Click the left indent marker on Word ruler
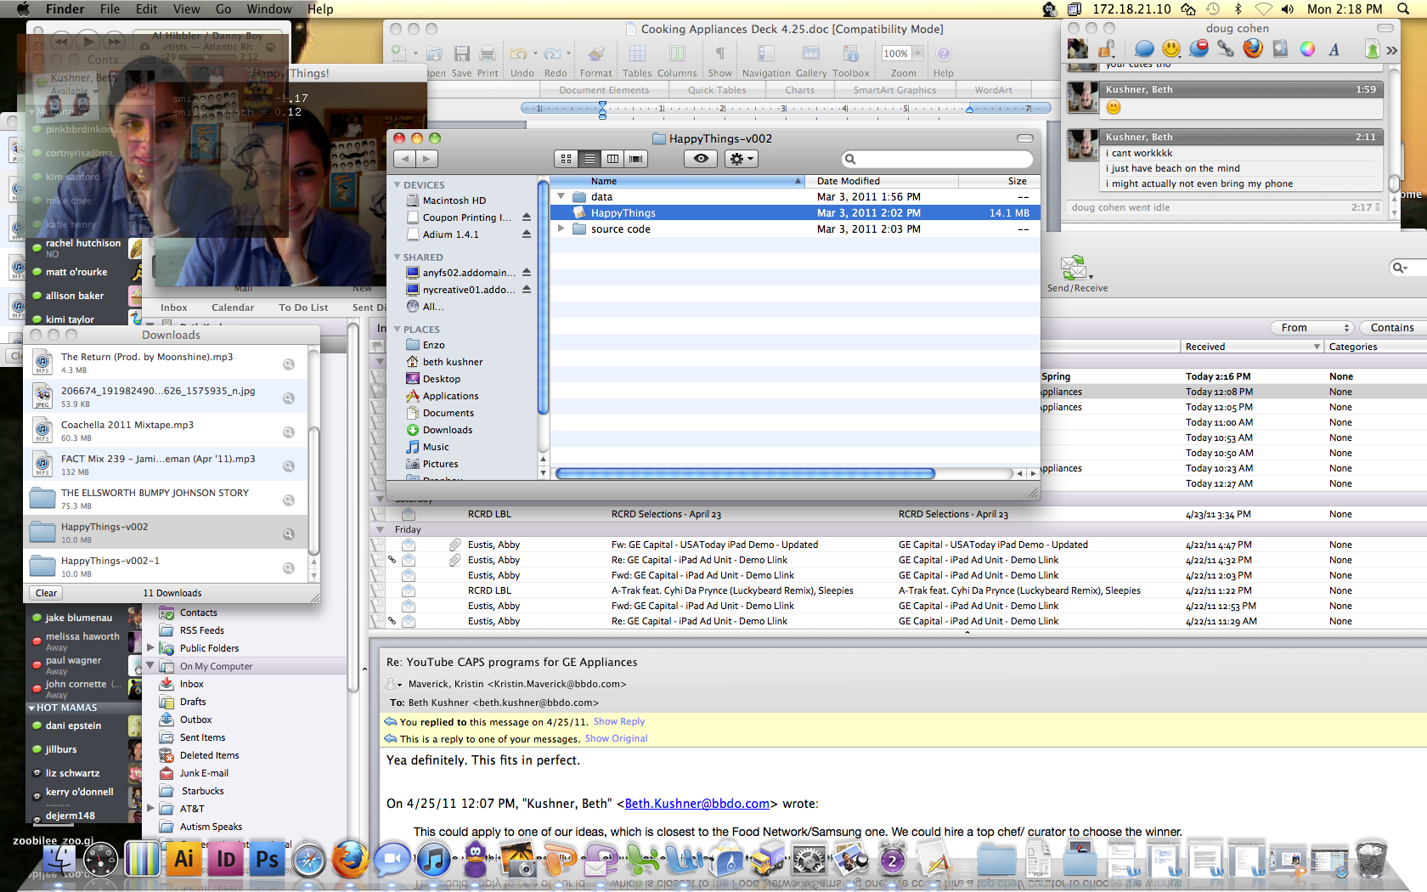 (x=602, y=109)
